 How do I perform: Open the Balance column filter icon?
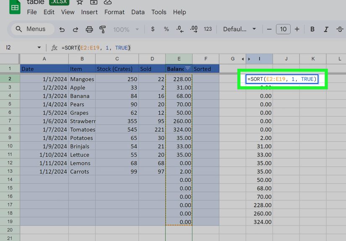(187, 68)
